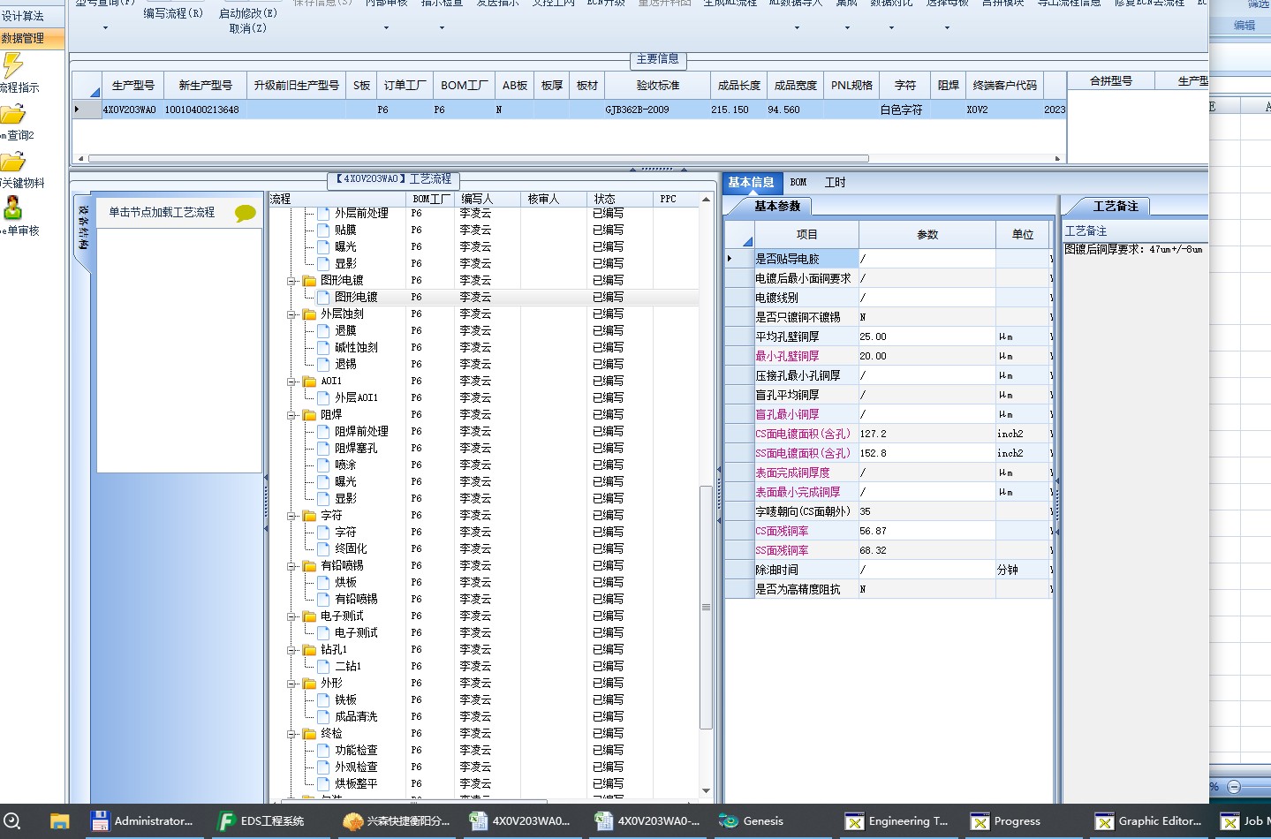Click the 验收标准 column header
This screenshot has width=1271, height=839.
[x=658, y=86]
